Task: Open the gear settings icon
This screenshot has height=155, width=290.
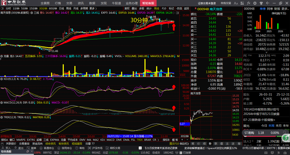Action: click(x=255, y=3)
